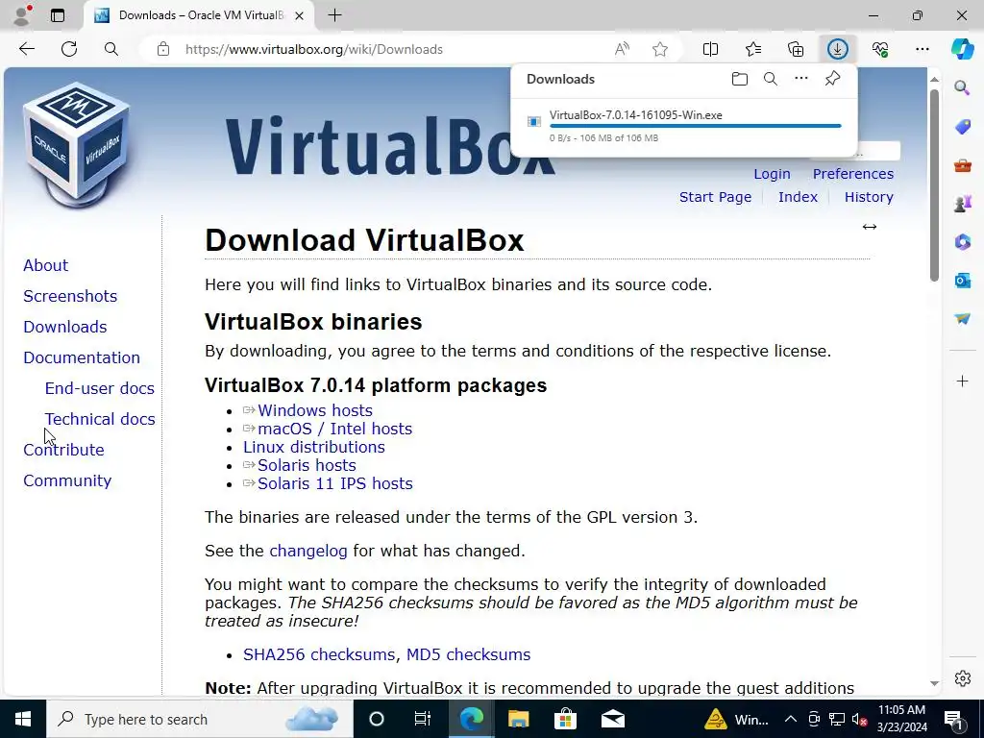Open the sidebar Outlook icon
The height and width of the screenshot is (738, 984).
[963, 281]
